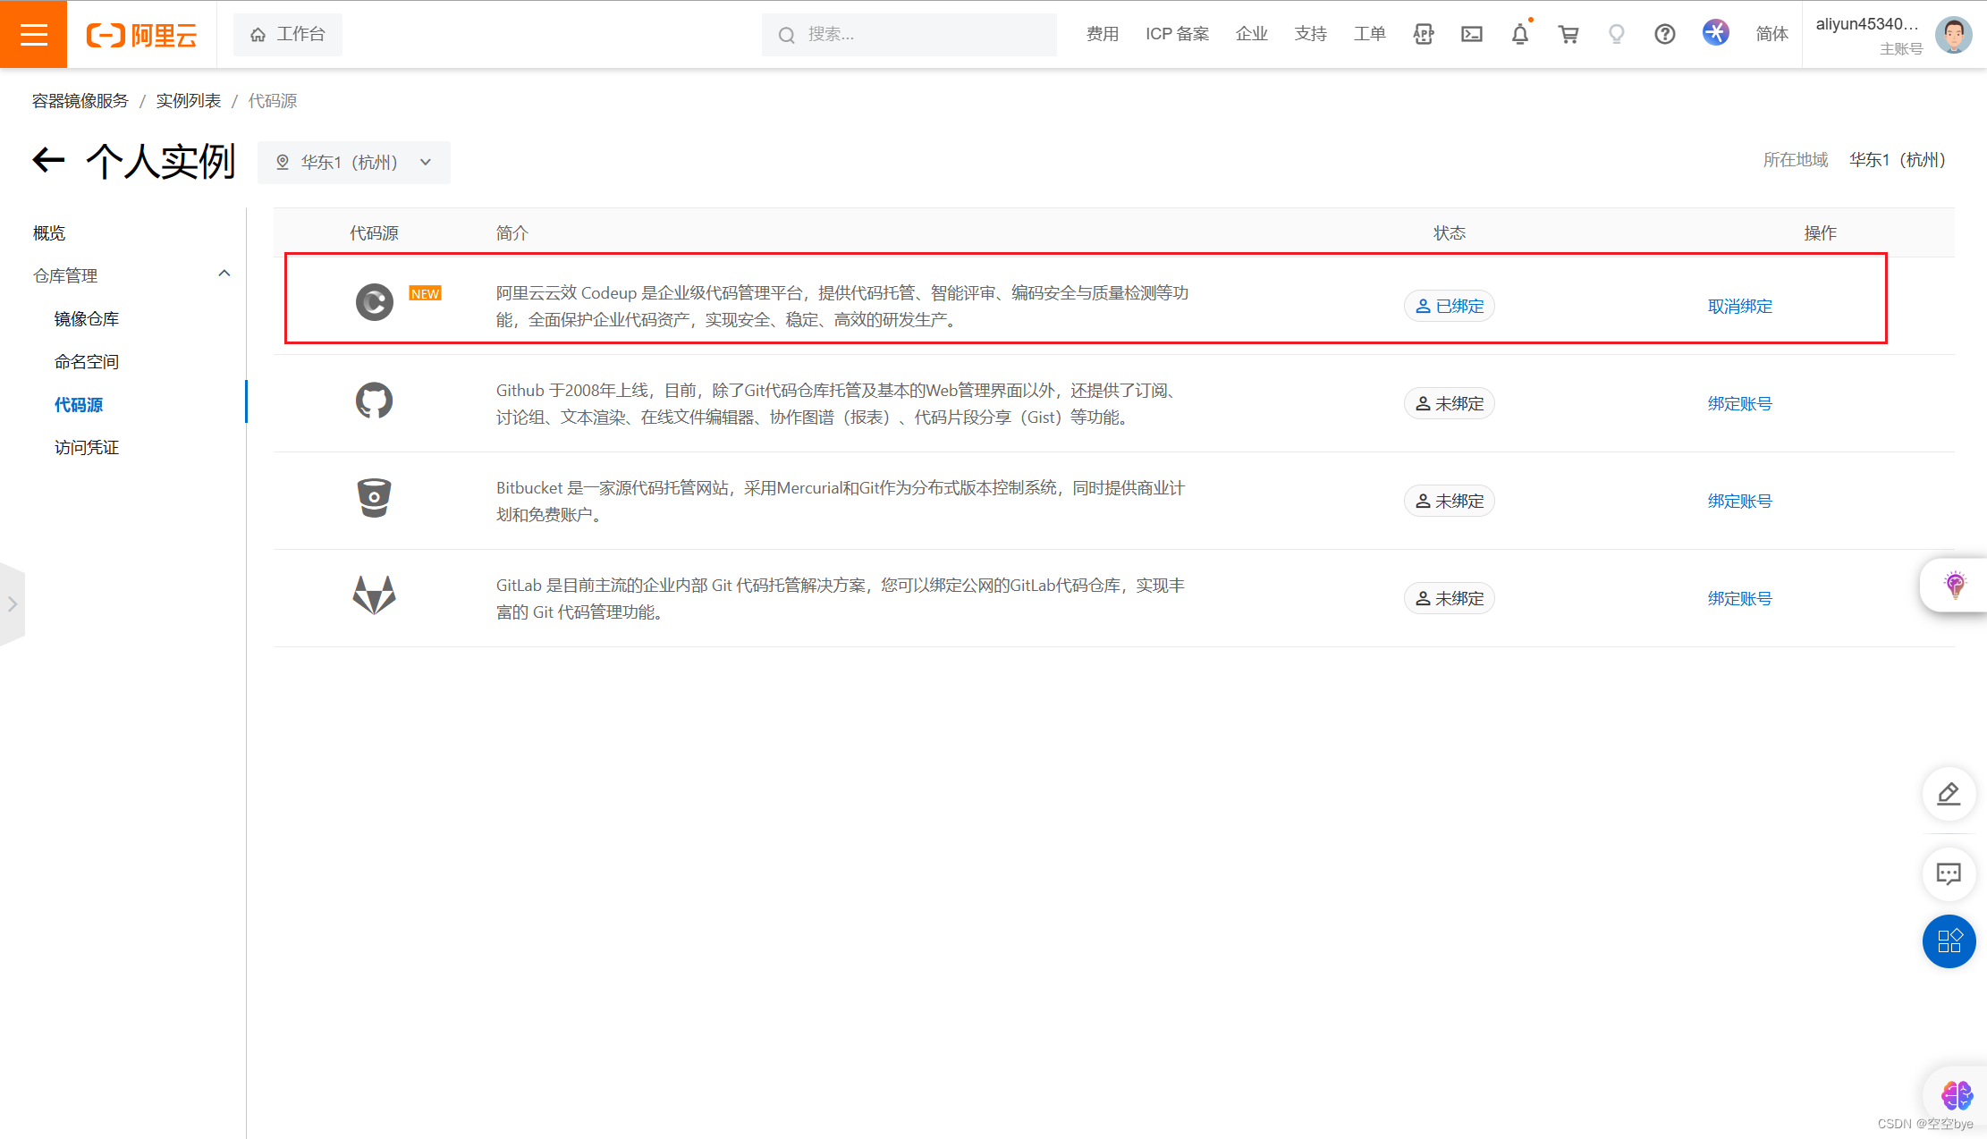Click 绑定账号 for GitLab

1740,599
